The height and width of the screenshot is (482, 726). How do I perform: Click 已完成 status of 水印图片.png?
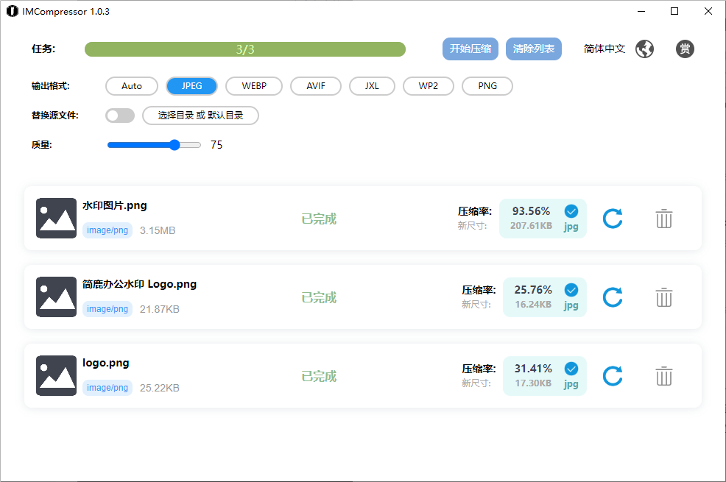(x=319, y=219)
